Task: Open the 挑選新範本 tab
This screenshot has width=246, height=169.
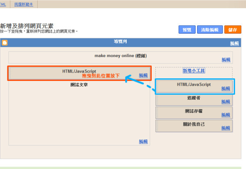Action: [24, 4]
